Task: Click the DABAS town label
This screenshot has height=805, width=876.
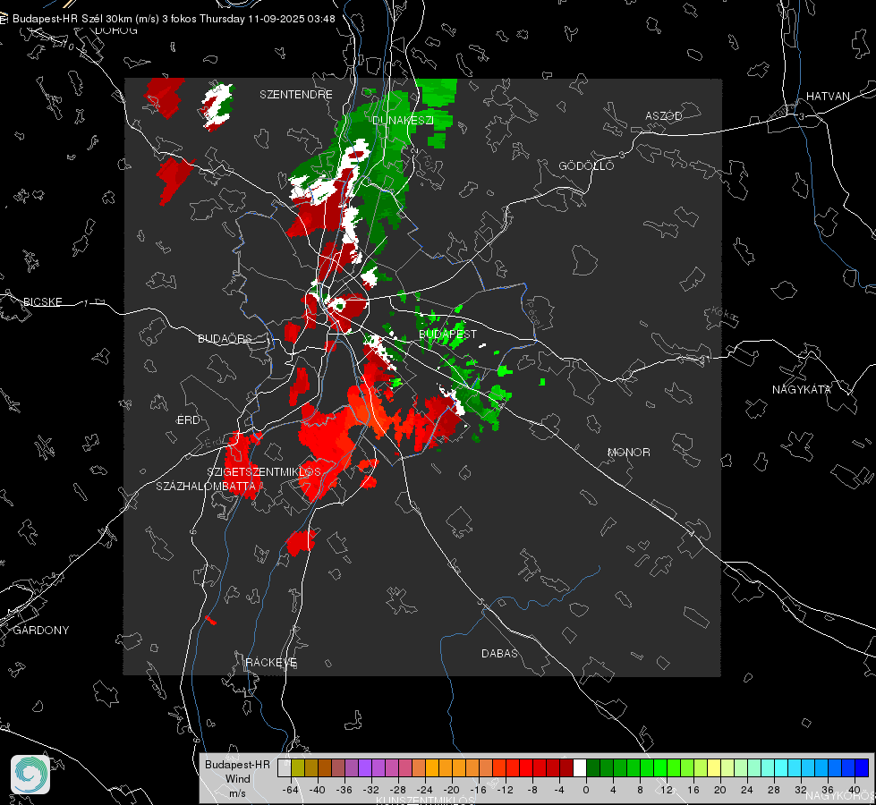Action: (499, 653)
